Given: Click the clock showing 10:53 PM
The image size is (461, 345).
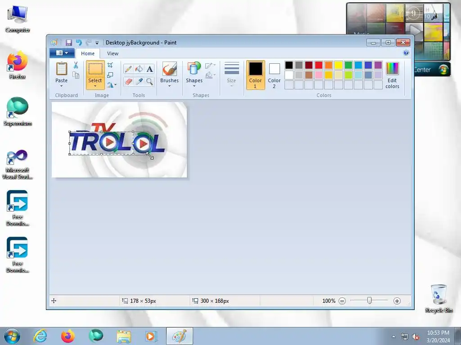Looking at the screenshot, I should coord(438,333).
